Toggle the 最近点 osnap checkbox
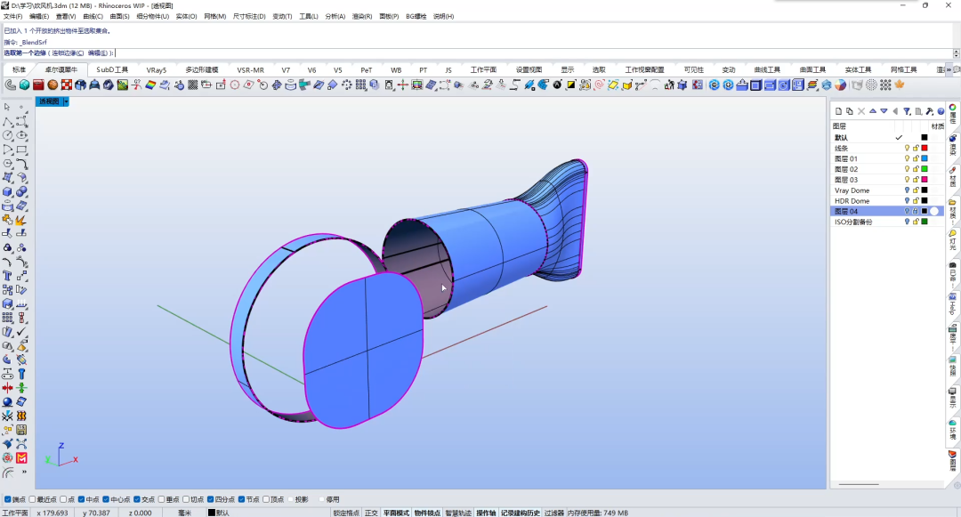The width and height of the screenshot is (961, 517). tap(33, 499)
